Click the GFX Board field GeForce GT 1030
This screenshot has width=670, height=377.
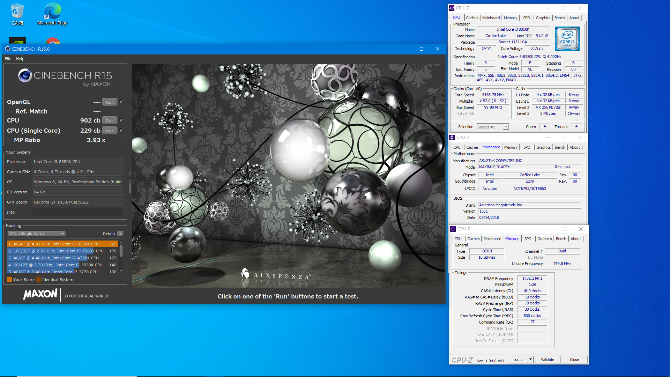click(77, 202)
